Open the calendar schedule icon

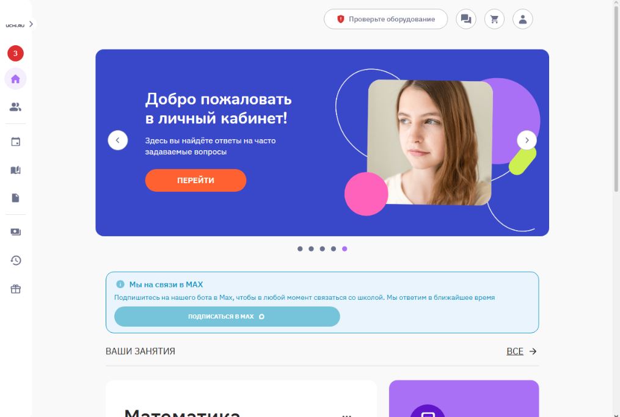point(15,142)
